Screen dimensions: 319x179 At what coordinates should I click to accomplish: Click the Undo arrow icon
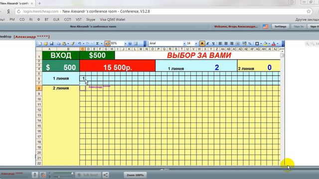pos(79,43)
